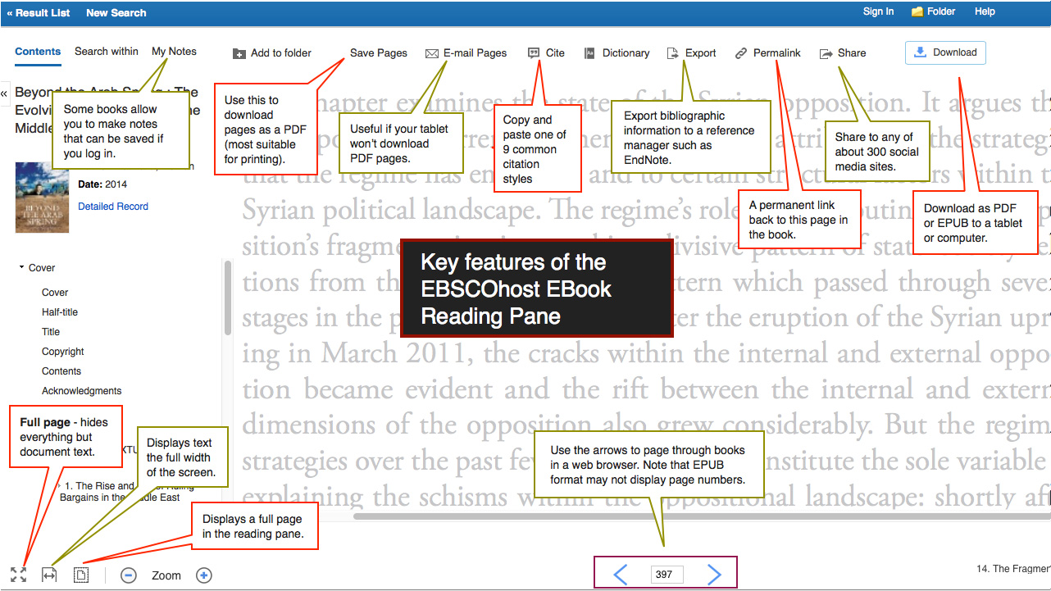Open the Help link
Image resolution: width=1051 pixels, height=591 pixels.
pyautogui.click(x=985, y=11)
